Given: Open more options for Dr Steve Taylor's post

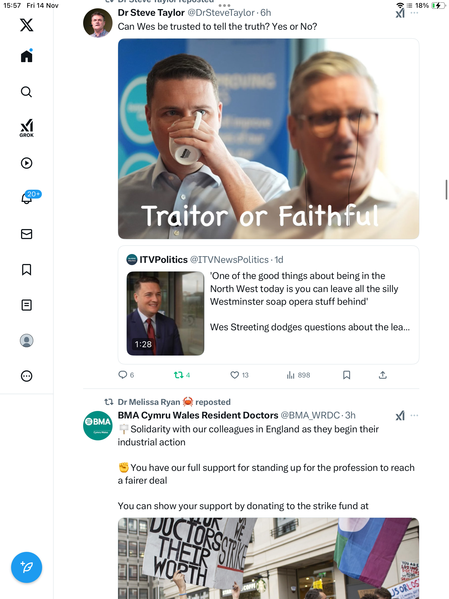Looking at the screenshot, I should click(x=414, y=13).
